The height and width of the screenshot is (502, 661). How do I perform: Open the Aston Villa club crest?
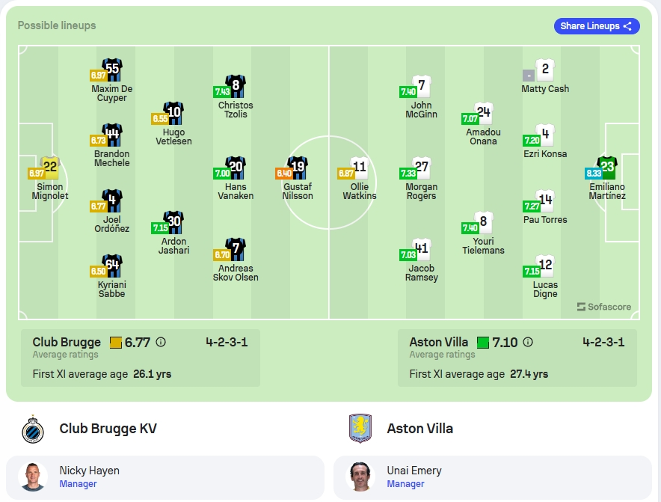(x=360, y=429)
